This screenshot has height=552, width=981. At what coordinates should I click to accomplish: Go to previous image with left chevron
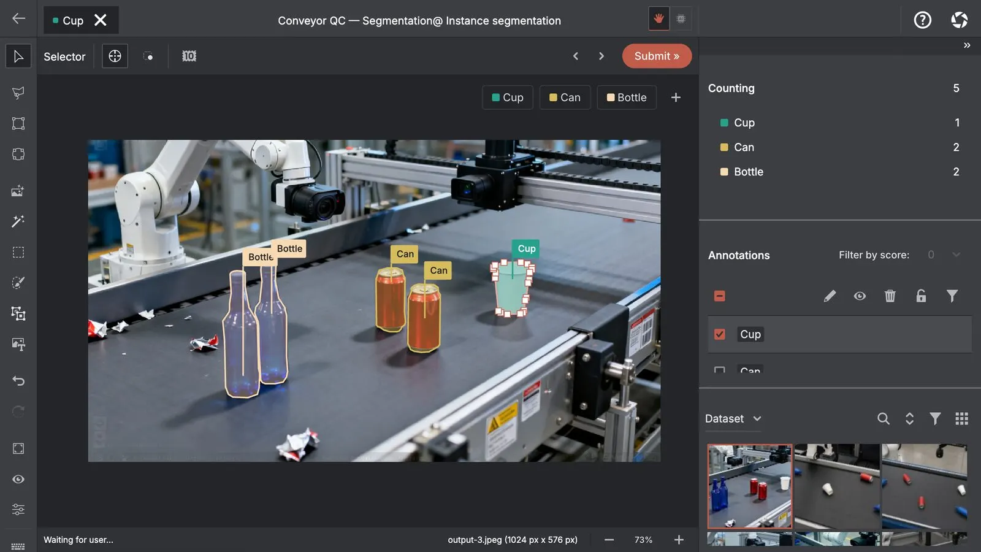575,56
